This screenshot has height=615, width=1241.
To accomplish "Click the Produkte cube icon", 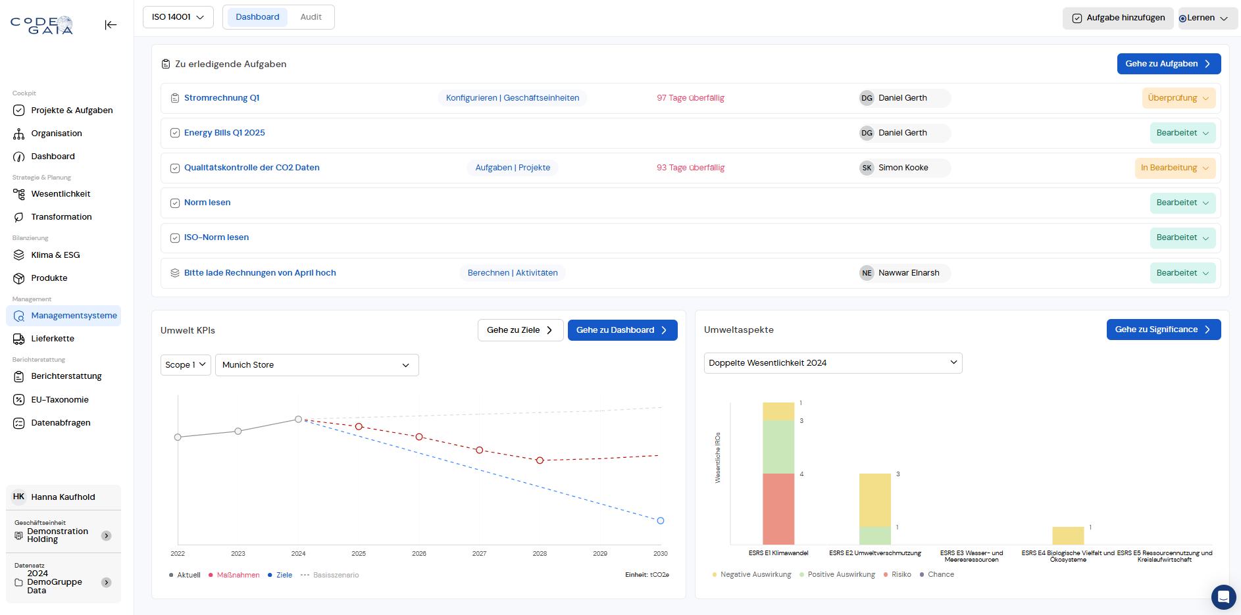I will point(19,278).
